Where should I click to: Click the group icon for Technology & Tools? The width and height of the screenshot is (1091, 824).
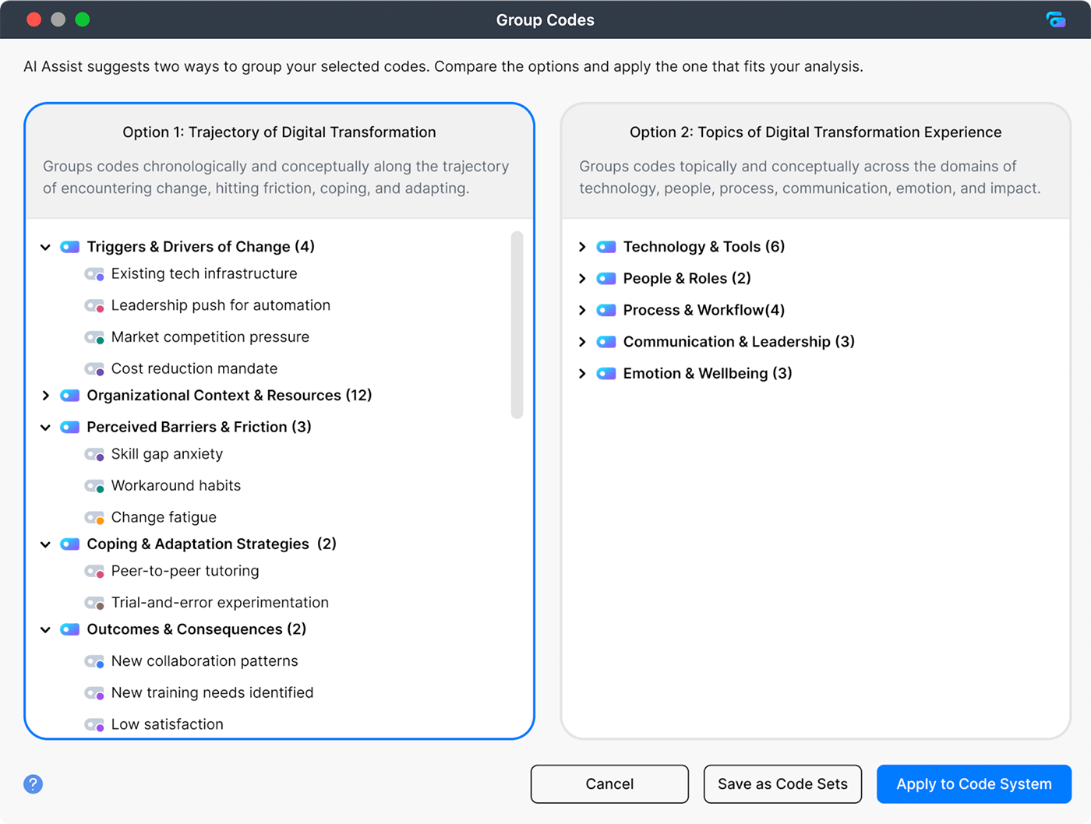(606, 247)
